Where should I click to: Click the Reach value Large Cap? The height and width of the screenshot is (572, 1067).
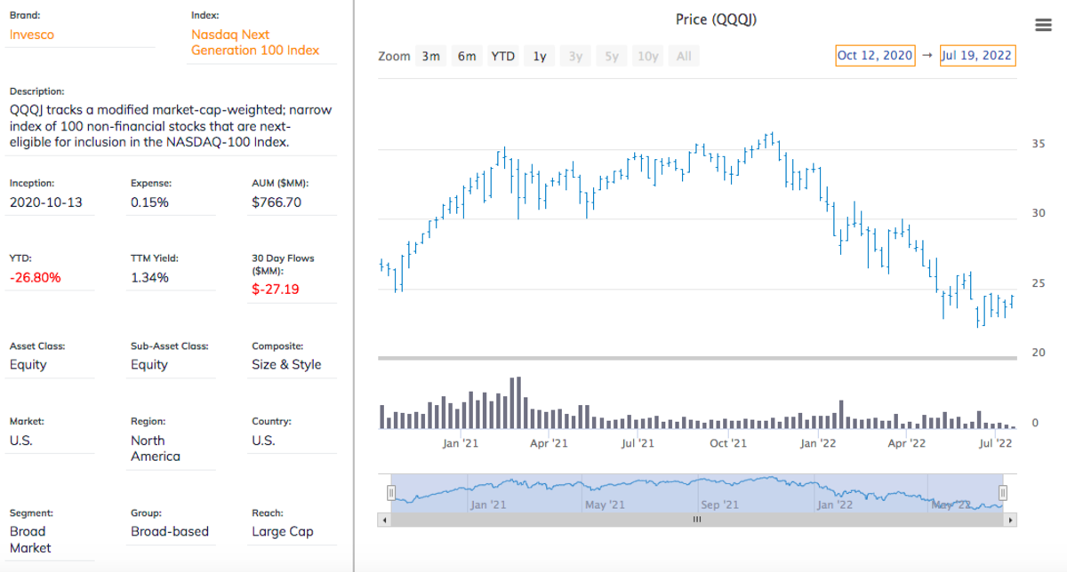tap(282, 531)
